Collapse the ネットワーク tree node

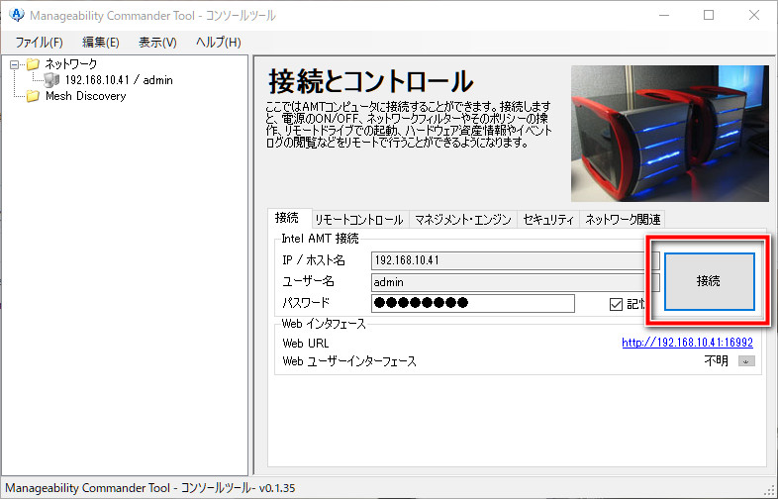(x=15, y=64)
